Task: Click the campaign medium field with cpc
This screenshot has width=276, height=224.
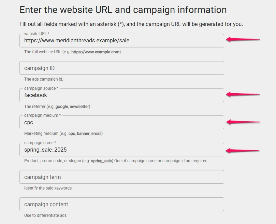Action: pyautogui.click(x=121, y=122)
